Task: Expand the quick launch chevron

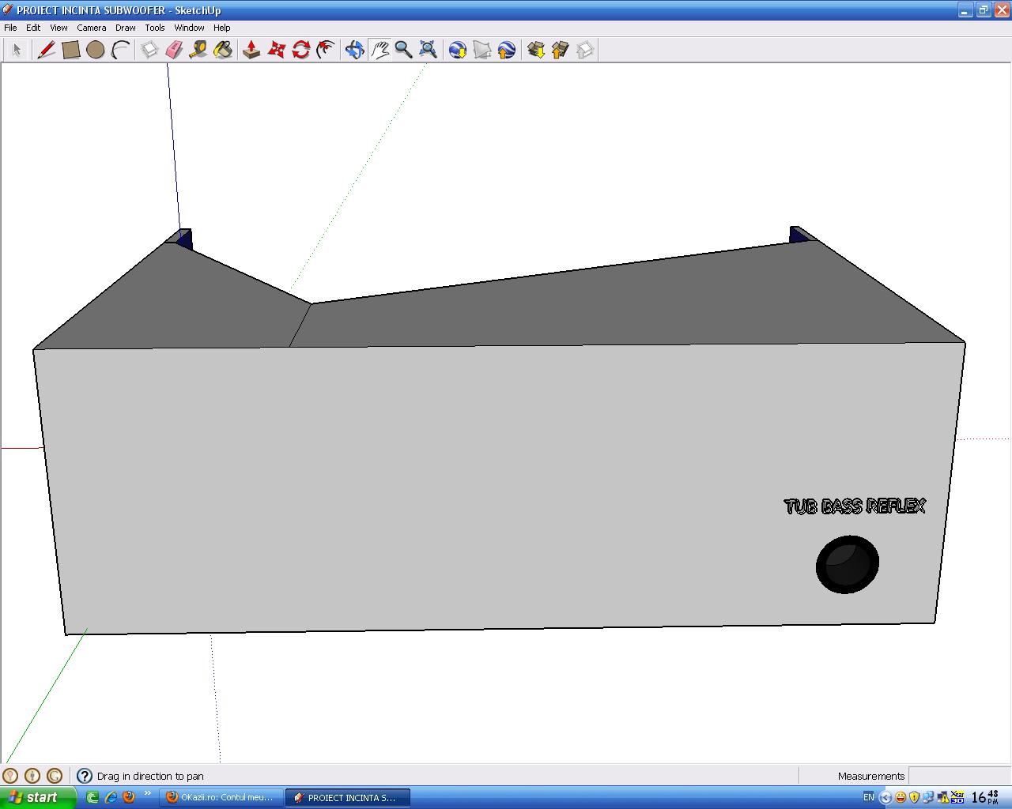Action: click(x=148, y=794)
